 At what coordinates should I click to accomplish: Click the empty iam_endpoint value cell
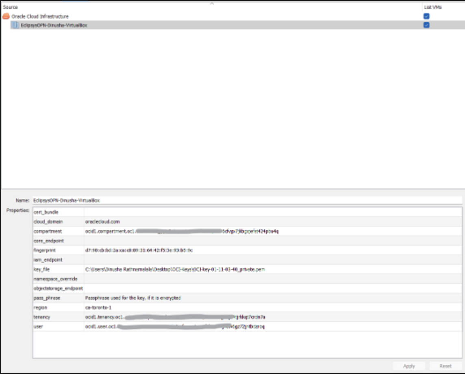(273, 260)
